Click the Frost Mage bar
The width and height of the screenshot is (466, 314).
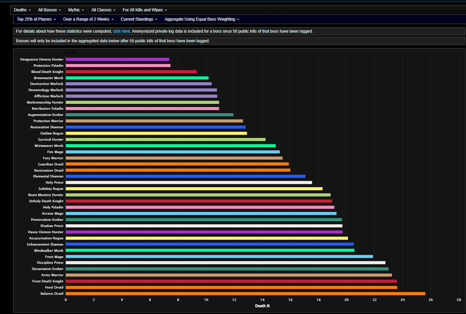[219, 257]
